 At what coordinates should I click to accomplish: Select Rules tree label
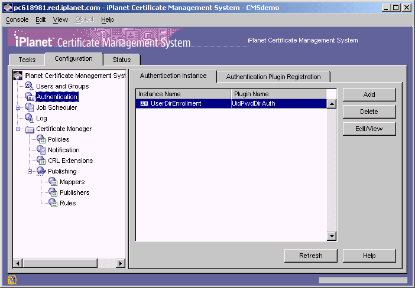click(68, 203)
